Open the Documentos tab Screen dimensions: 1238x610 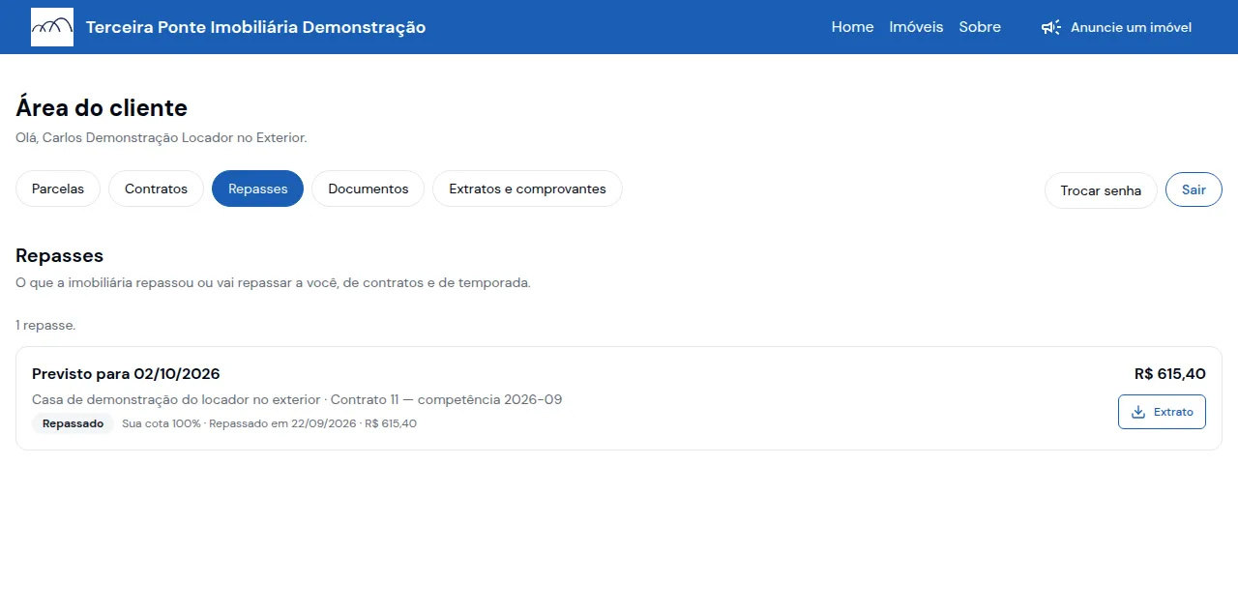coord(368,189)
